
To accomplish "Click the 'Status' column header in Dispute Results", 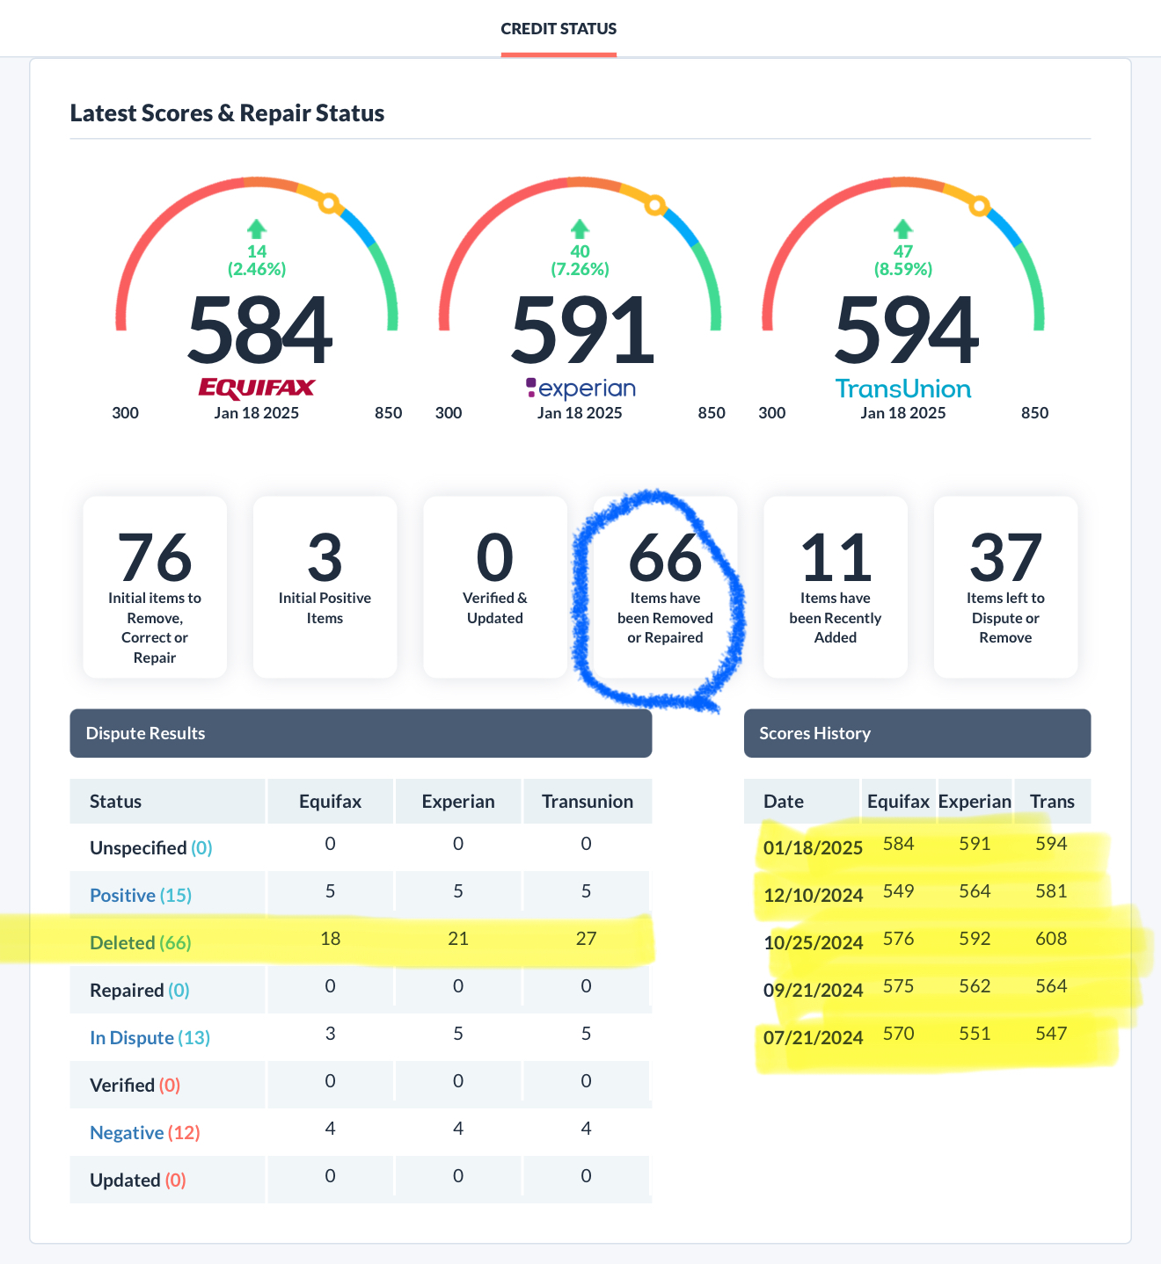I will tap(115, 801).
